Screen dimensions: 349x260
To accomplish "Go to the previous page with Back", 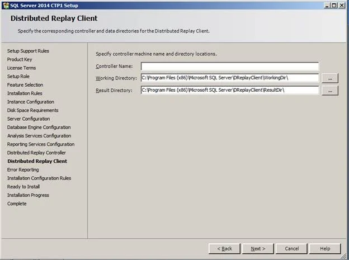I will click(x=224, y=249).
